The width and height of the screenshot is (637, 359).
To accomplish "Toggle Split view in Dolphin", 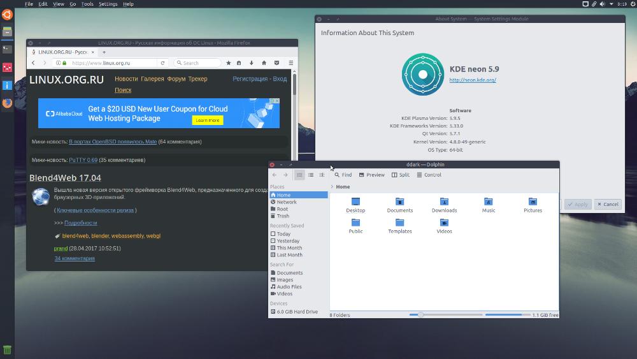I will pyautogui.click(x=401, y=175).
